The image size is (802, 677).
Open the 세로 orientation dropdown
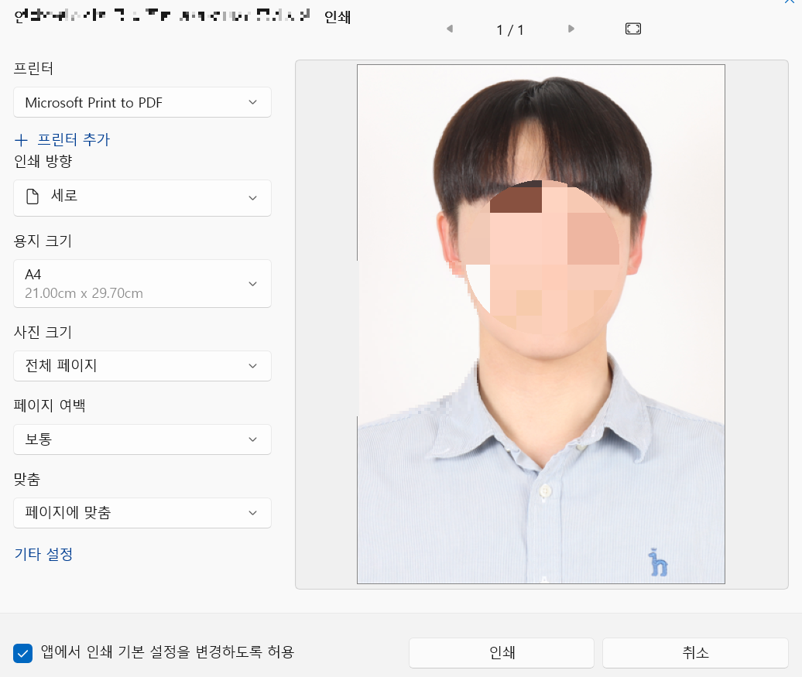tap(142, 198)
